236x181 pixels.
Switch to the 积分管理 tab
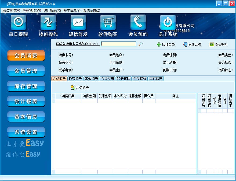[x=123, y=79]
